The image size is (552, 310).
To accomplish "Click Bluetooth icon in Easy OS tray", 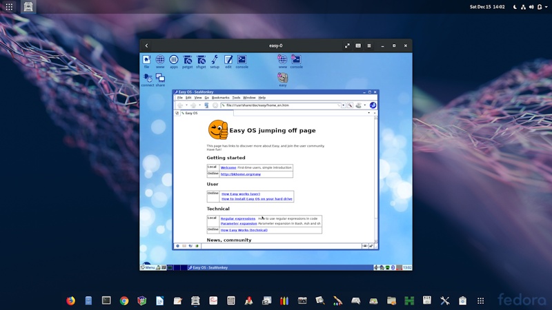I will [x=393, y=267].
